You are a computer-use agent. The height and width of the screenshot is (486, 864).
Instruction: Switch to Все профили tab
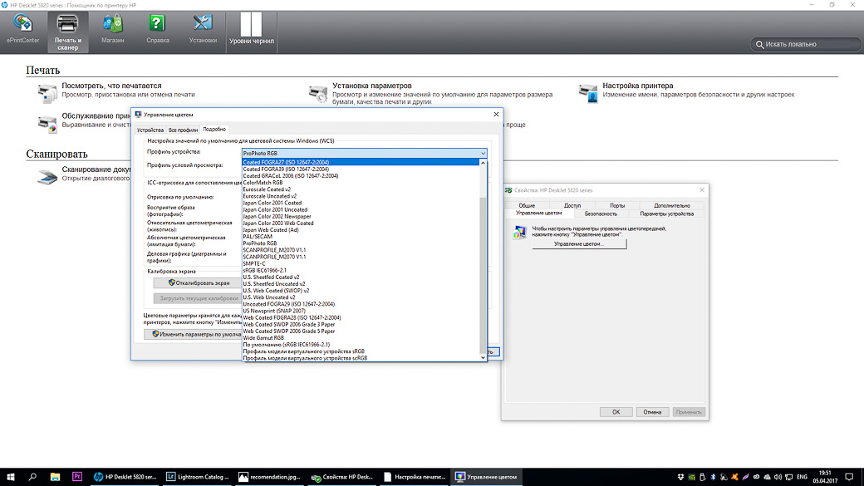(x=183, y=130)
